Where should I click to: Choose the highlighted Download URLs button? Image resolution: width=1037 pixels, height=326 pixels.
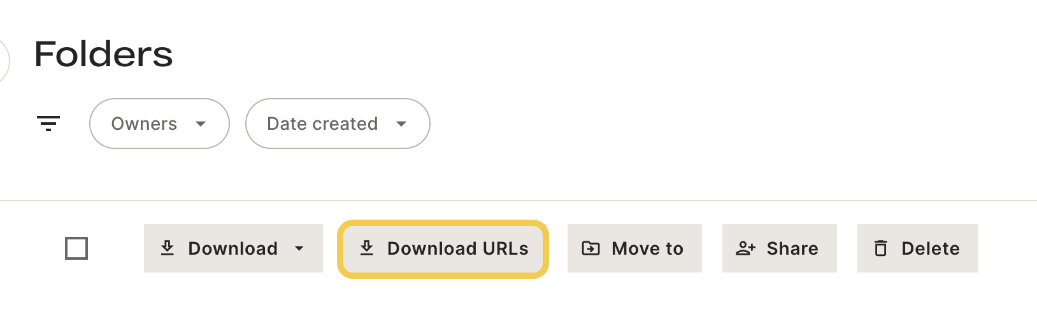(x=443, y=249)
